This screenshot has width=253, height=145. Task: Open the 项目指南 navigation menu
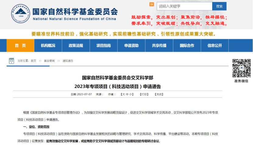(x=104, y=45)
